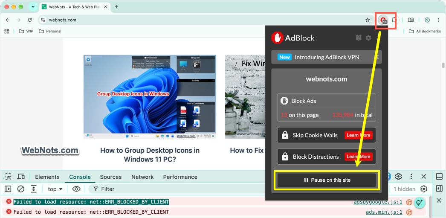Go forward with the forward arrow
Viewport: 446px width, 218px height.
(18, 20)
